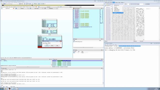The height and width of the screenshot is (90, 160).
Task: Switch to the Enums tab
Action: point(70,7)
